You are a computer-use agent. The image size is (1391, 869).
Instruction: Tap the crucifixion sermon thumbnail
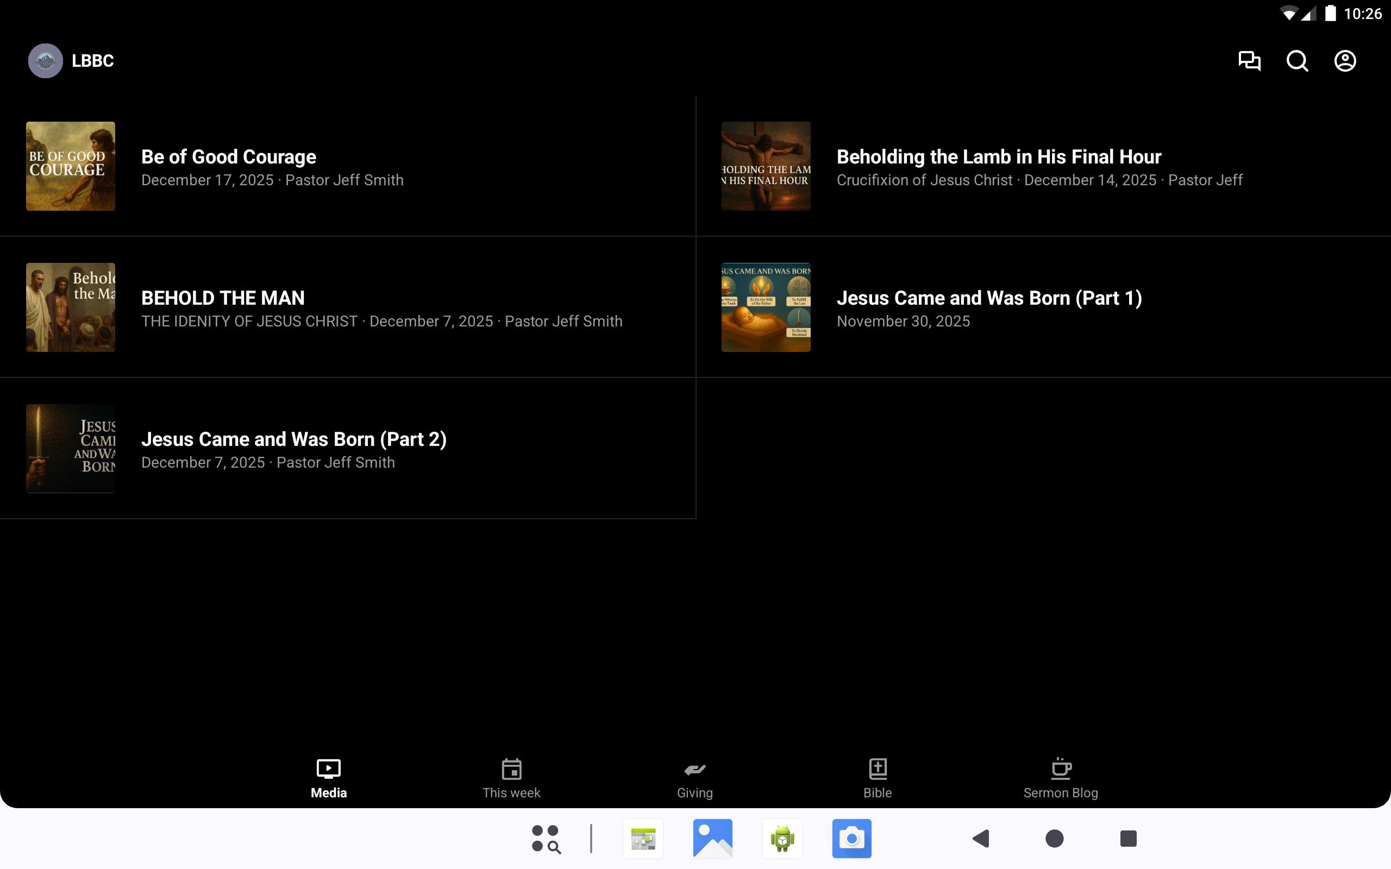coord(766,166)
